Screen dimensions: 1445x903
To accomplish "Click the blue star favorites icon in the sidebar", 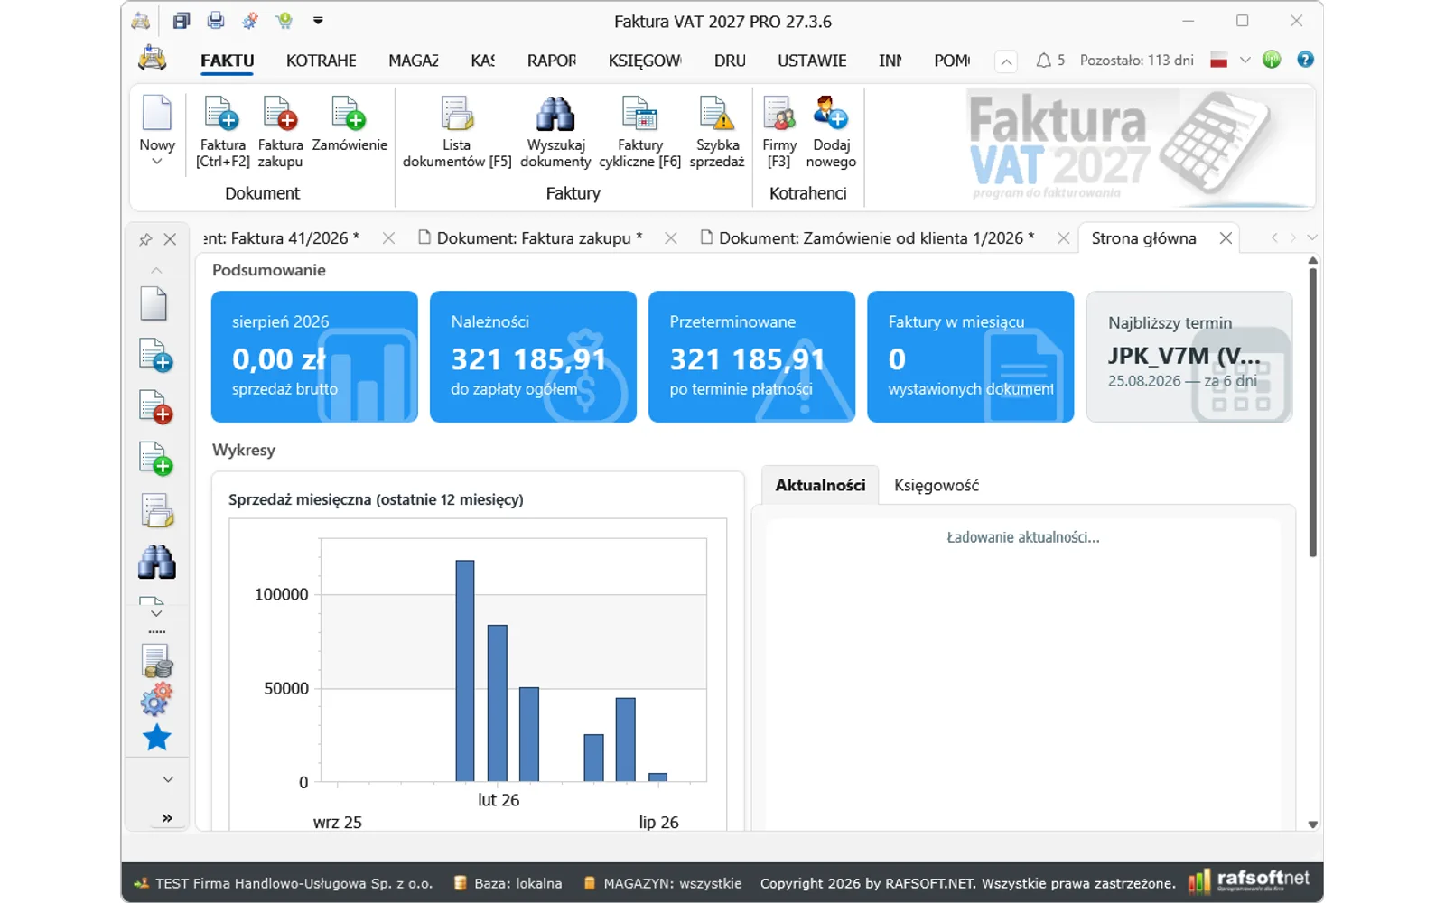I will pos(157,738).
